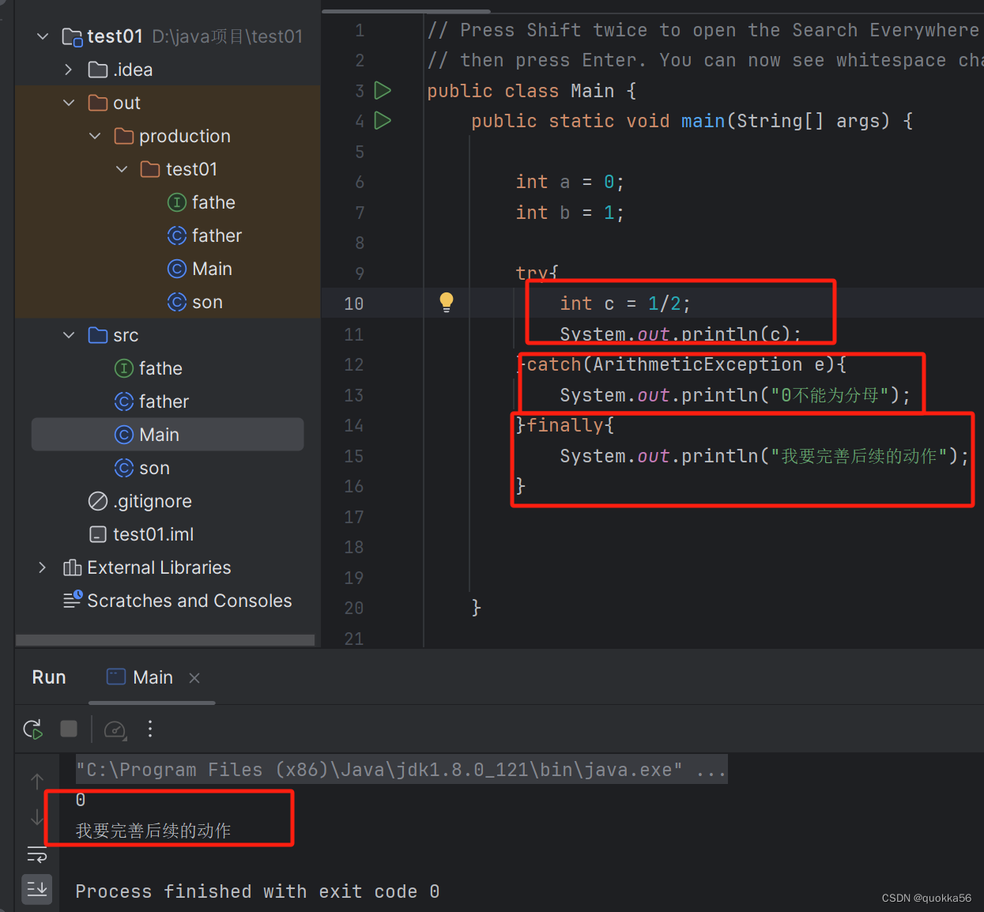Image resolution: width=984 pixels, height=912 pixels.
Task: Open the Run toolbar more-options menu
Action: pos(150,729)
